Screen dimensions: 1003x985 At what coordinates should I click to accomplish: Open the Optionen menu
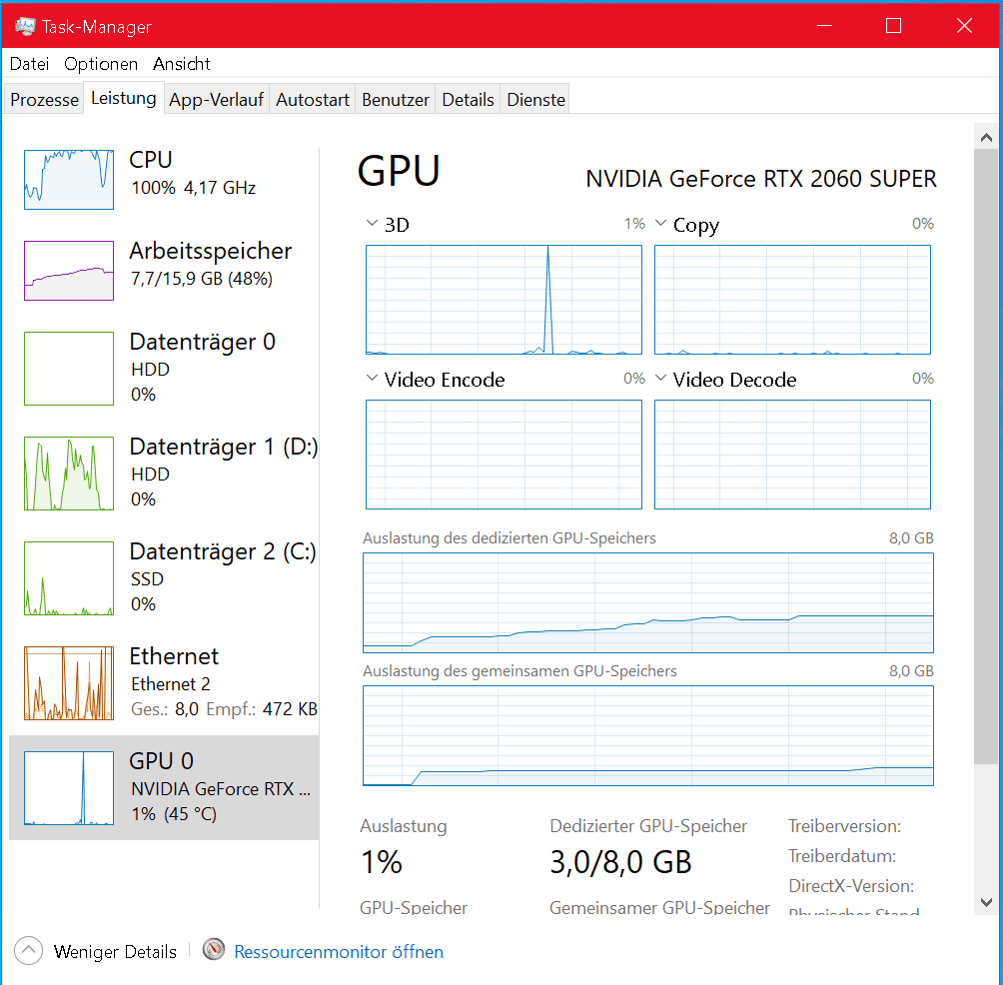[101, 64]
